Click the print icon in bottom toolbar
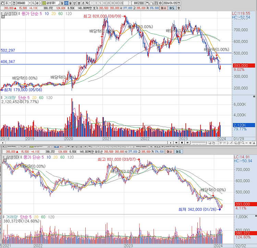The width and height of the screenshot is (257, 248). [x=239, y=143]
